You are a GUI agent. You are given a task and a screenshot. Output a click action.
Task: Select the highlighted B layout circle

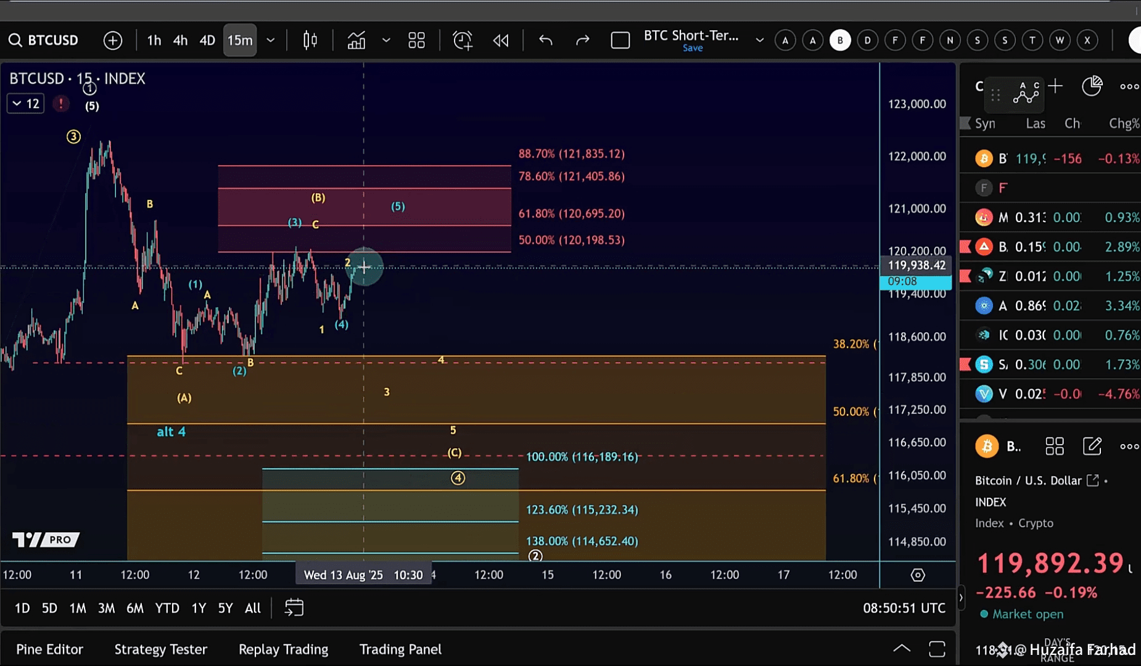coord(840,41)
